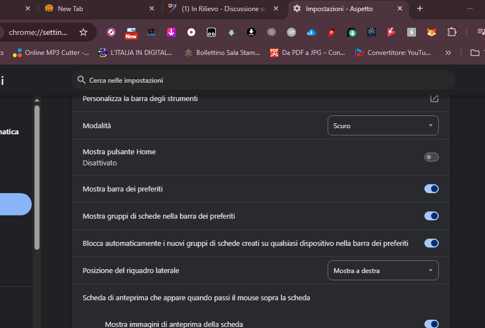Viewport: 485px width, 328px height.
Task: Open the Modalità dropdown set to Scuro
Action: pos(383,125)
